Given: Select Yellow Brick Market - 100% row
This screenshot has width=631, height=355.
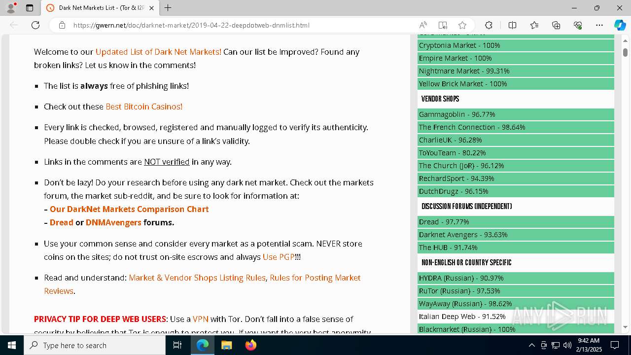Looking at the screenshot, I should coord(516,84).
